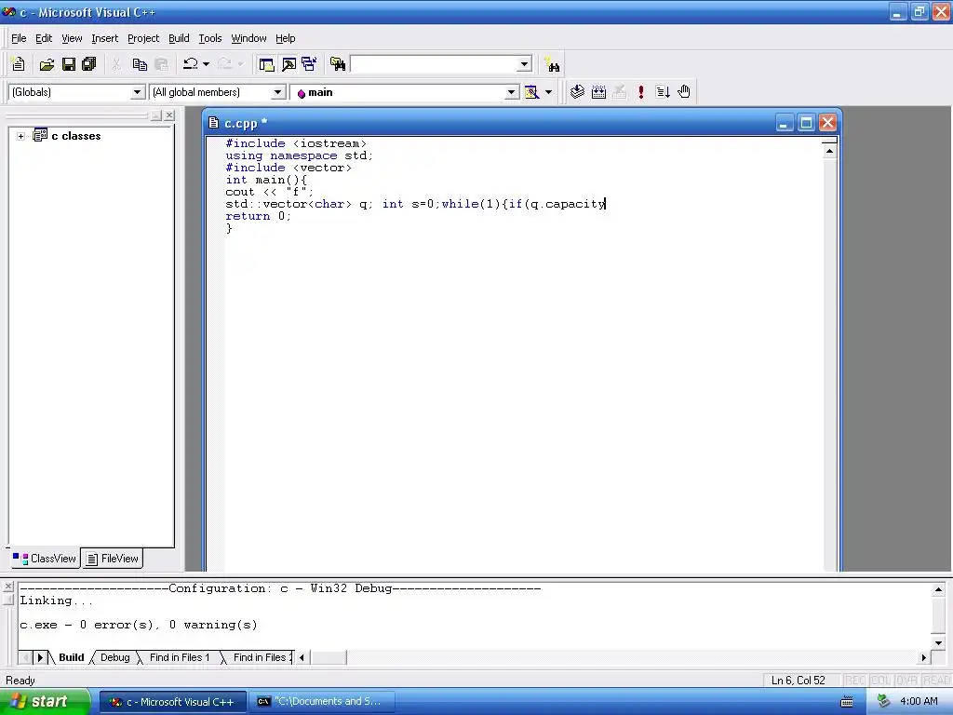953x715 pixels.
Task: Select the Find in Files 2 tab
Action: click(x=261, y=657)
